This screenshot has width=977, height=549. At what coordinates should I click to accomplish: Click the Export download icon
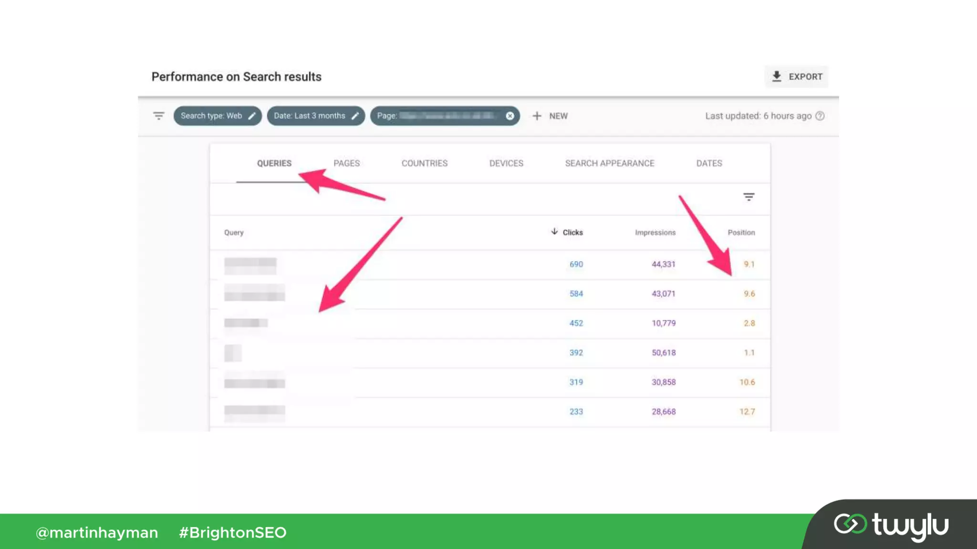(776, 76)
